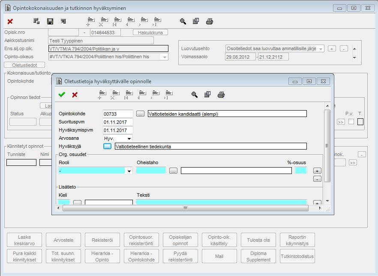Go to next record in main toolbar

tap(144, 21)
